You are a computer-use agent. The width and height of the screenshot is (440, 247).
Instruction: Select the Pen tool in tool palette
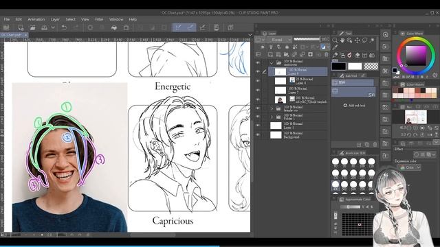pos(335,55)
